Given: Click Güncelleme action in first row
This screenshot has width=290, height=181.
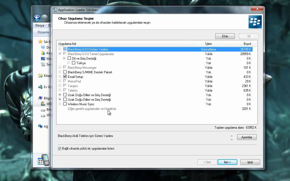Looking at the screenshot, I should 208,49.
